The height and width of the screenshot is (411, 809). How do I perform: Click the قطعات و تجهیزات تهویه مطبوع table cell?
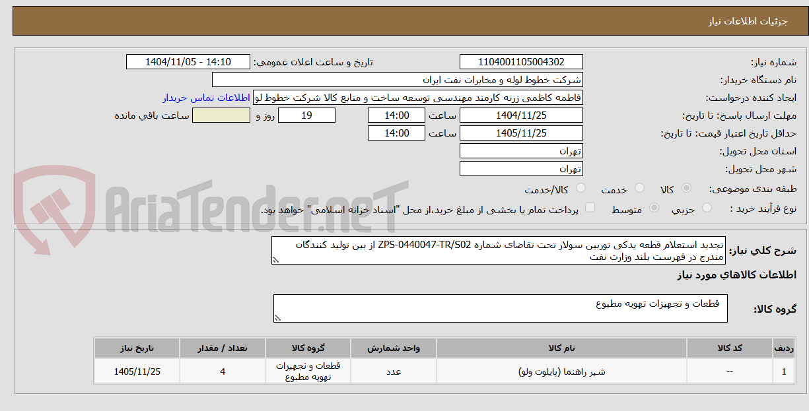tap(308, 371)
